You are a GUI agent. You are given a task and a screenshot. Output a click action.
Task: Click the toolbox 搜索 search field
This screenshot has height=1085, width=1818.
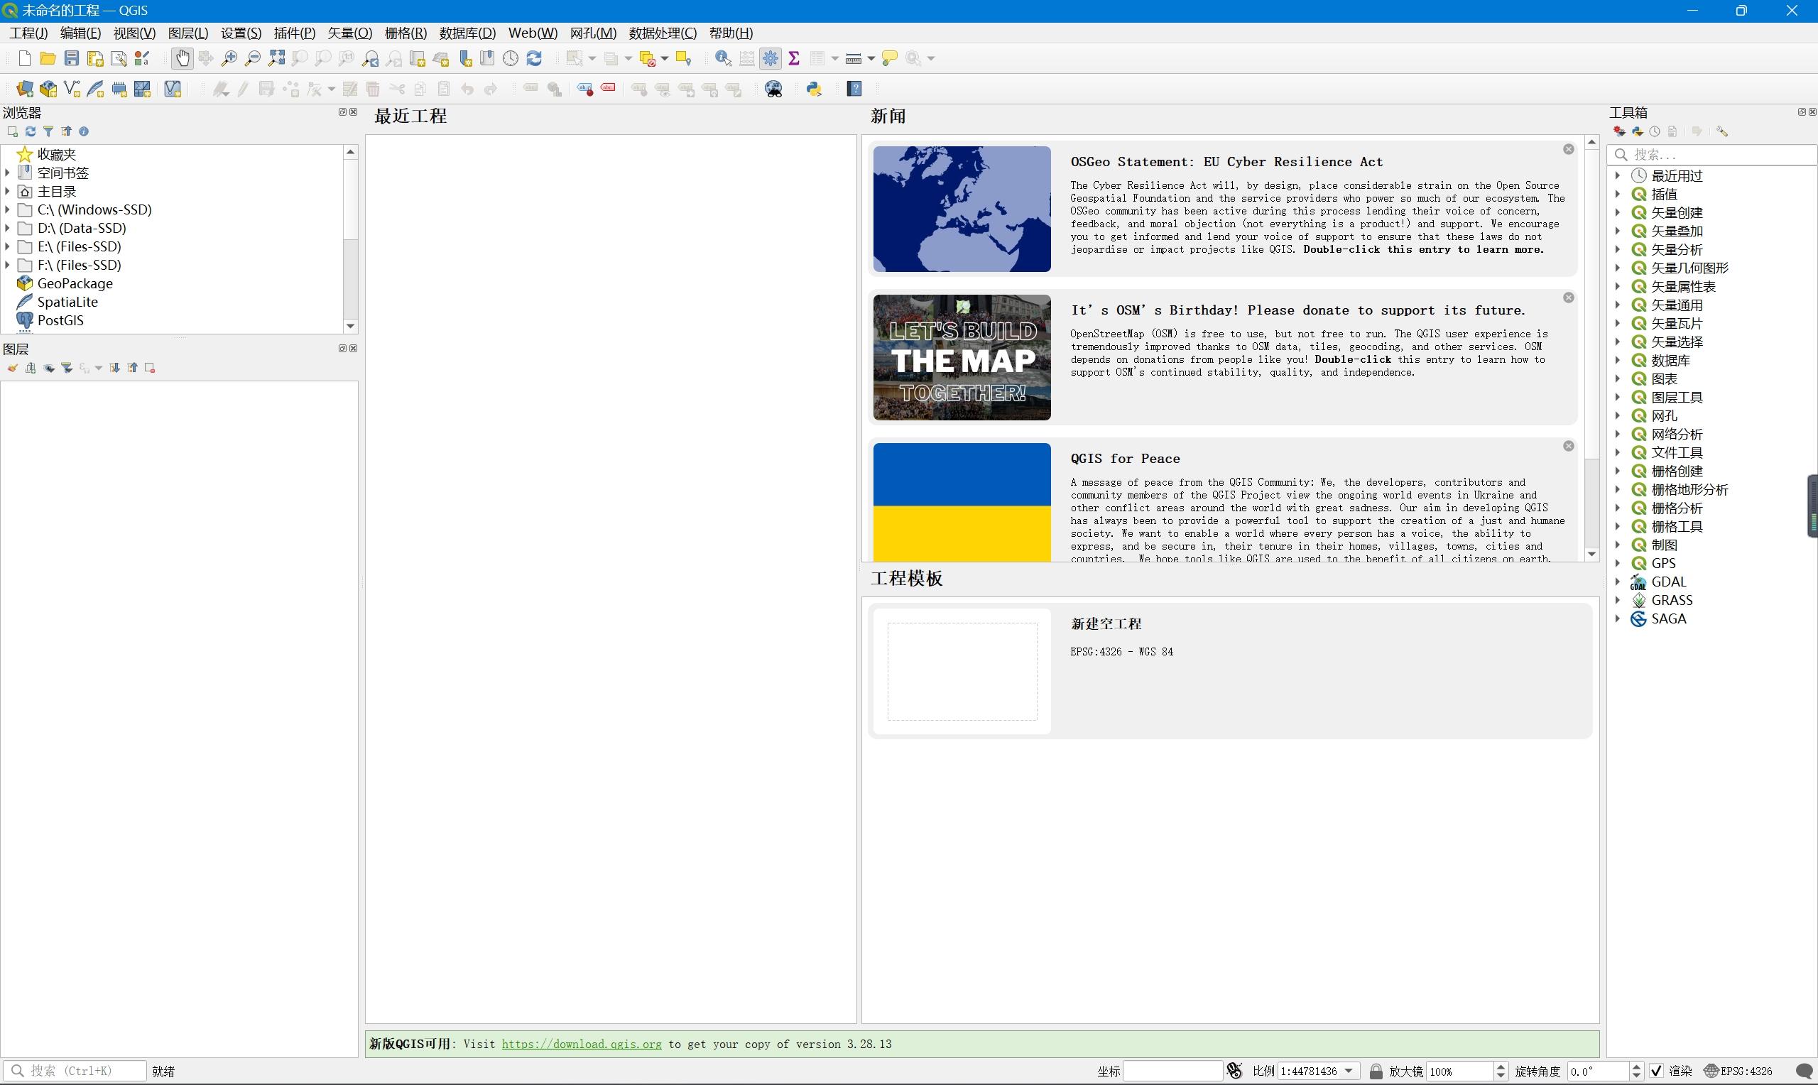coord(1712,154)
